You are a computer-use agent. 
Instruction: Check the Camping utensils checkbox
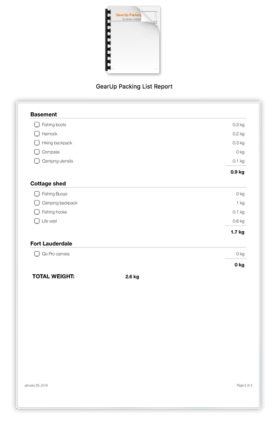click(37, 161)
